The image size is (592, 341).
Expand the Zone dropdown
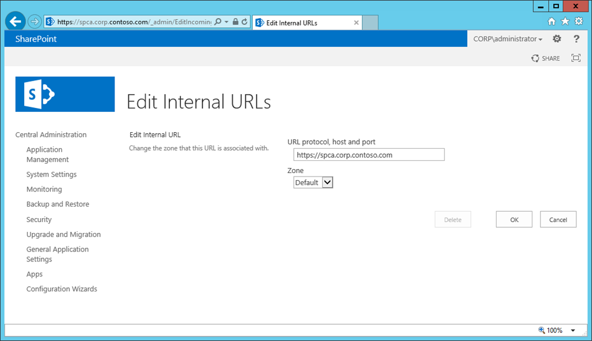313,183
